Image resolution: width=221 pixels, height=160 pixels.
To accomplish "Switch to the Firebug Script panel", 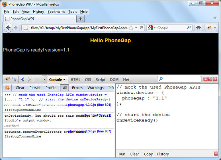I will point(100,79).
